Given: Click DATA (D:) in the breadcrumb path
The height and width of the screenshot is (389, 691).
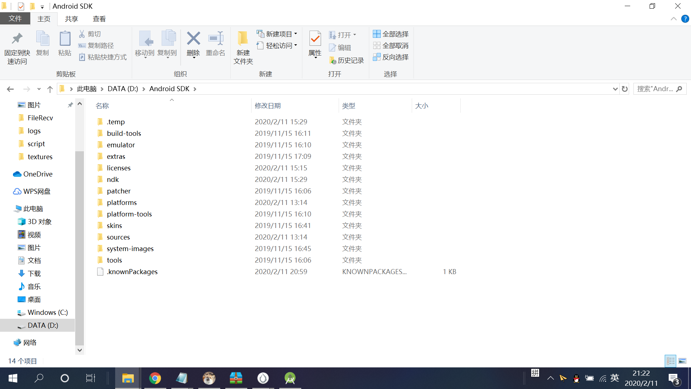Looking at the screenshot, I should click(123, 89).
